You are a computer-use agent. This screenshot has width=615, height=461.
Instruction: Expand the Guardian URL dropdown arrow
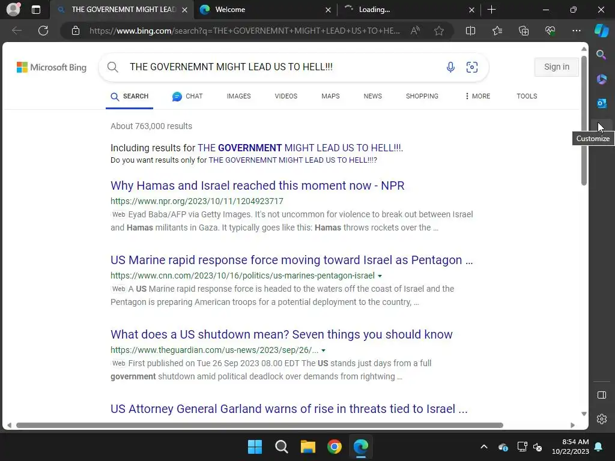(323, 351)
